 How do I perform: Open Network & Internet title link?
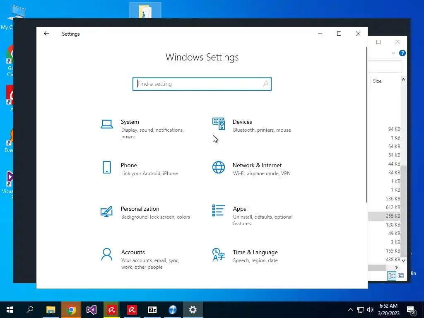pyautogui.click(x=257, y=165)
